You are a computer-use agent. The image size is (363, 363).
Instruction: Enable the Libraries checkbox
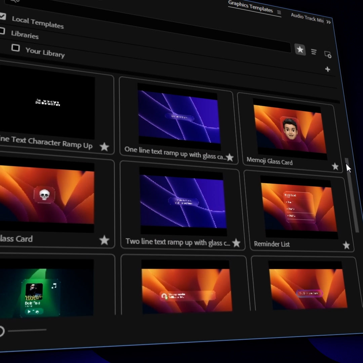pos(2,31)
